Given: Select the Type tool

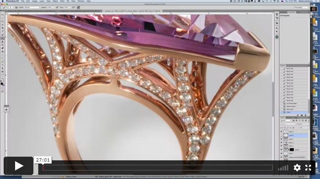Looking at the screenshot, I should click(x=2, y=65).
